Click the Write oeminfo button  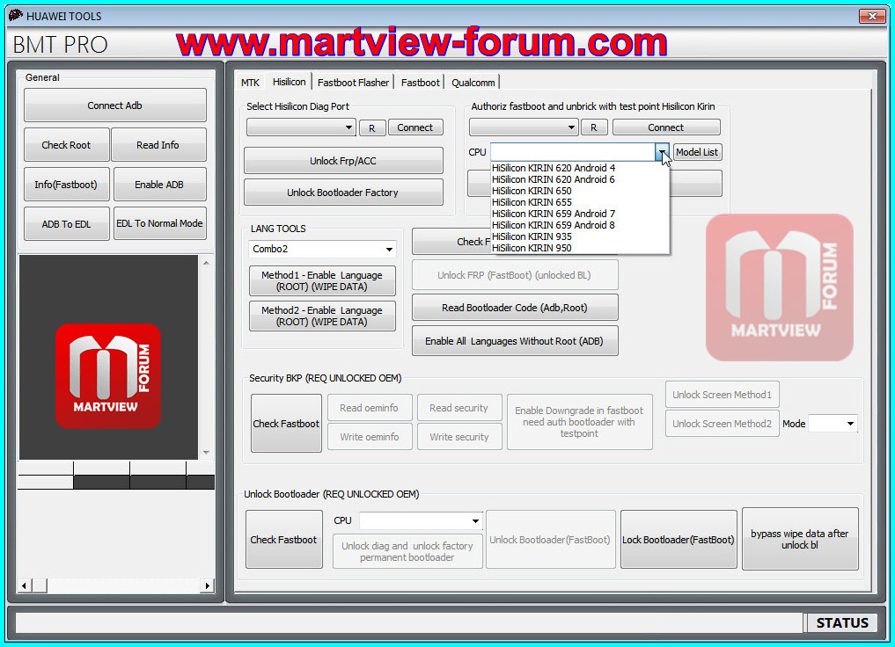click(370, 437)
